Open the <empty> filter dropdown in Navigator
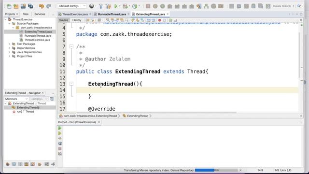 (39, 99)
